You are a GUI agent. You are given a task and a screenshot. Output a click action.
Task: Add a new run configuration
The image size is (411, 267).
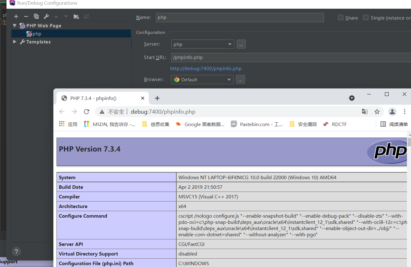pos(16,16)
